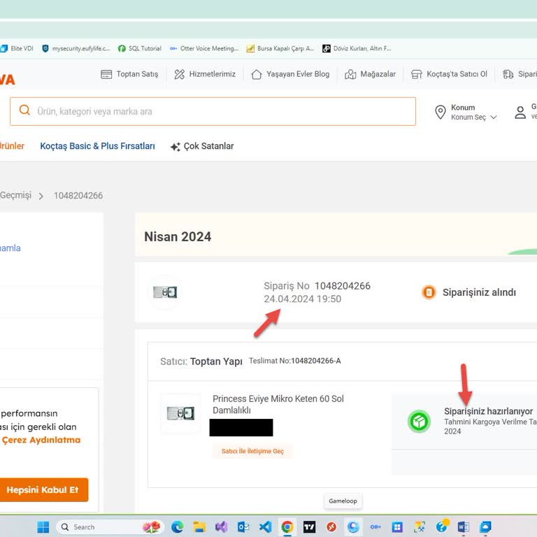Click the product search input field
Screen dimensions: 537x537
[x=213, y=111]
